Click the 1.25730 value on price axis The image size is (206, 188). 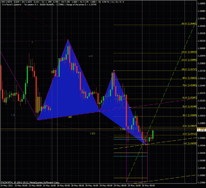(201, 71)
